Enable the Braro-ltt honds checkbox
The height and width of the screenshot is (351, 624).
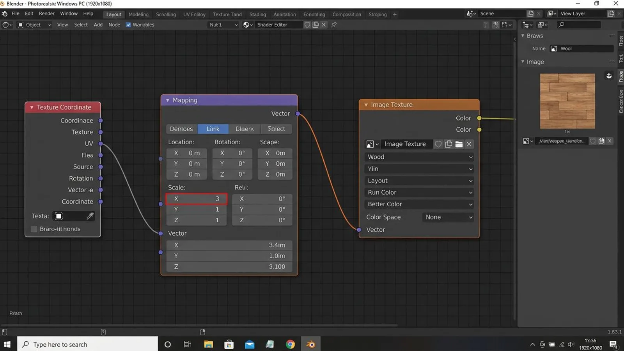point(34,229)
